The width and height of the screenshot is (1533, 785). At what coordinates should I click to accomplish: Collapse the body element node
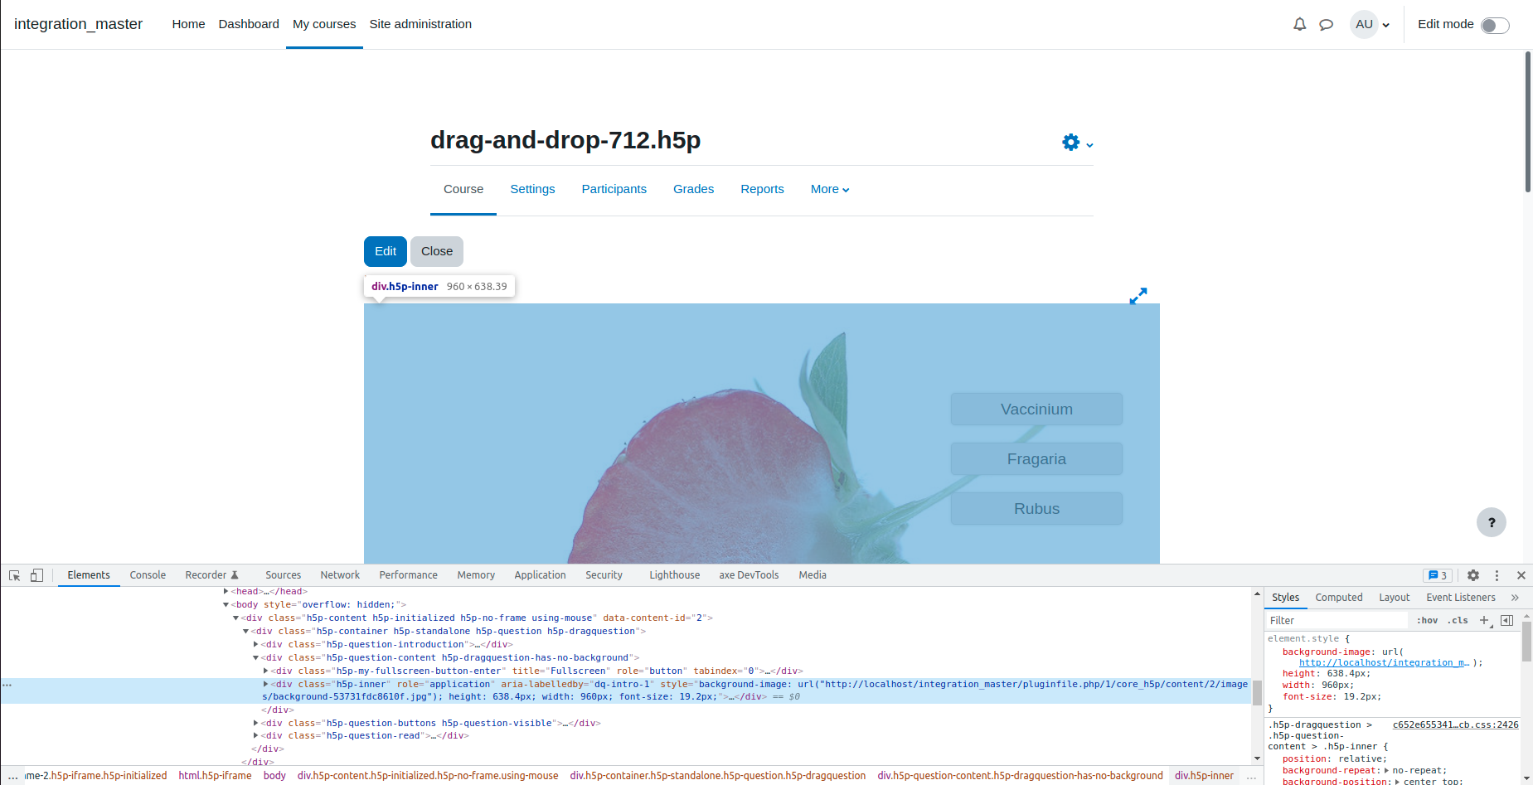pos(226,604)
